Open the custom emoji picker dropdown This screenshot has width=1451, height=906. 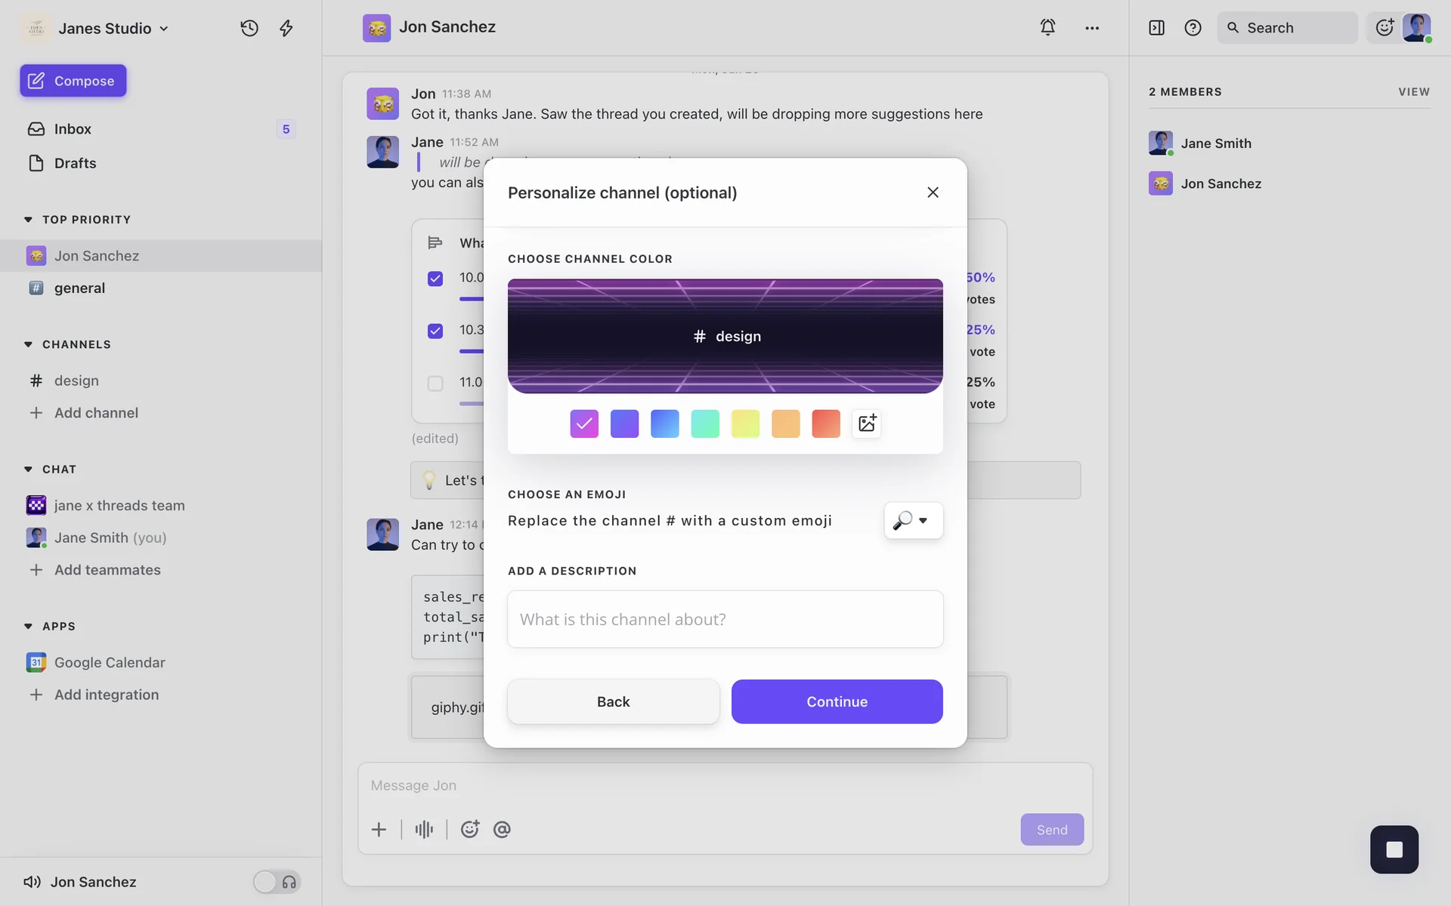913,520
